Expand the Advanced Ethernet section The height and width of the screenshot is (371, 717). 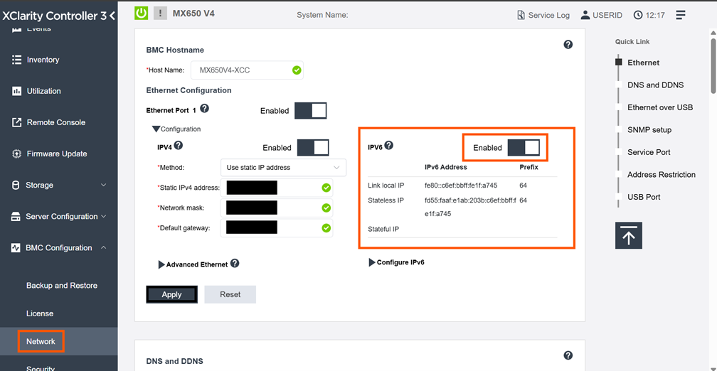192,264
